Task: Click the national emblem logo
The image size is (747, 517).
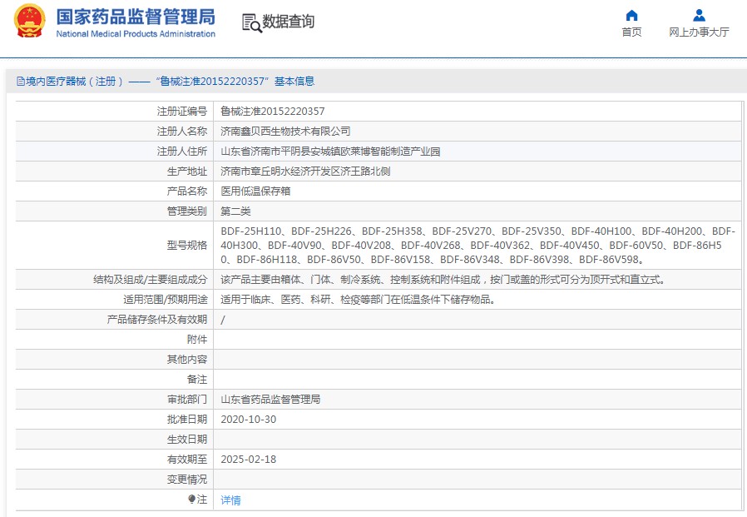Action: point(30,21)
